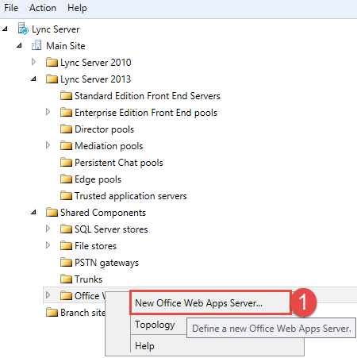The width and height of the screenshot is (357, 358).
Task: Select Trunks label
Action: point(88,279)
